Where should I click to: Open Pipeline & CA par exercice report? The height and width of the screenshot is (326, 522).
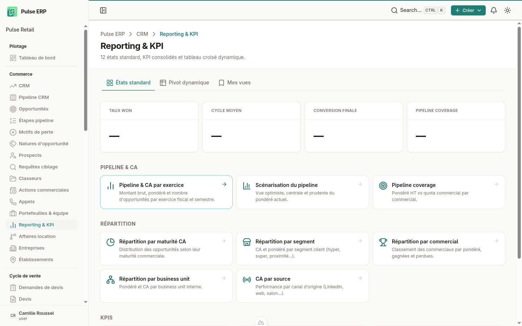click(166, 192)
